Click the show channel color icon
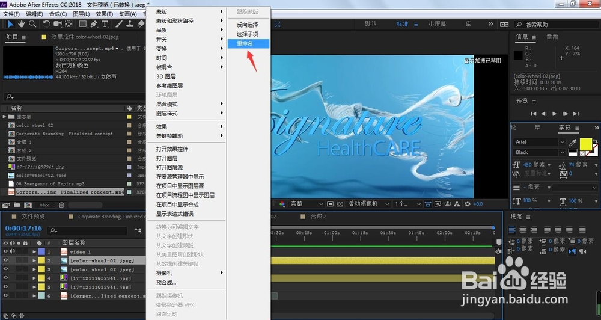601x320 pixels. pos(282,204)
